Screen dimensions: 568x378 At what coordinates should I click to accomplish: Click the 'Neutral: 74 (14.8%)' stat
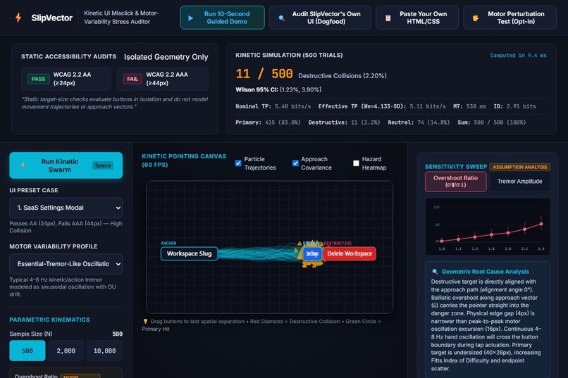point(419,122)
